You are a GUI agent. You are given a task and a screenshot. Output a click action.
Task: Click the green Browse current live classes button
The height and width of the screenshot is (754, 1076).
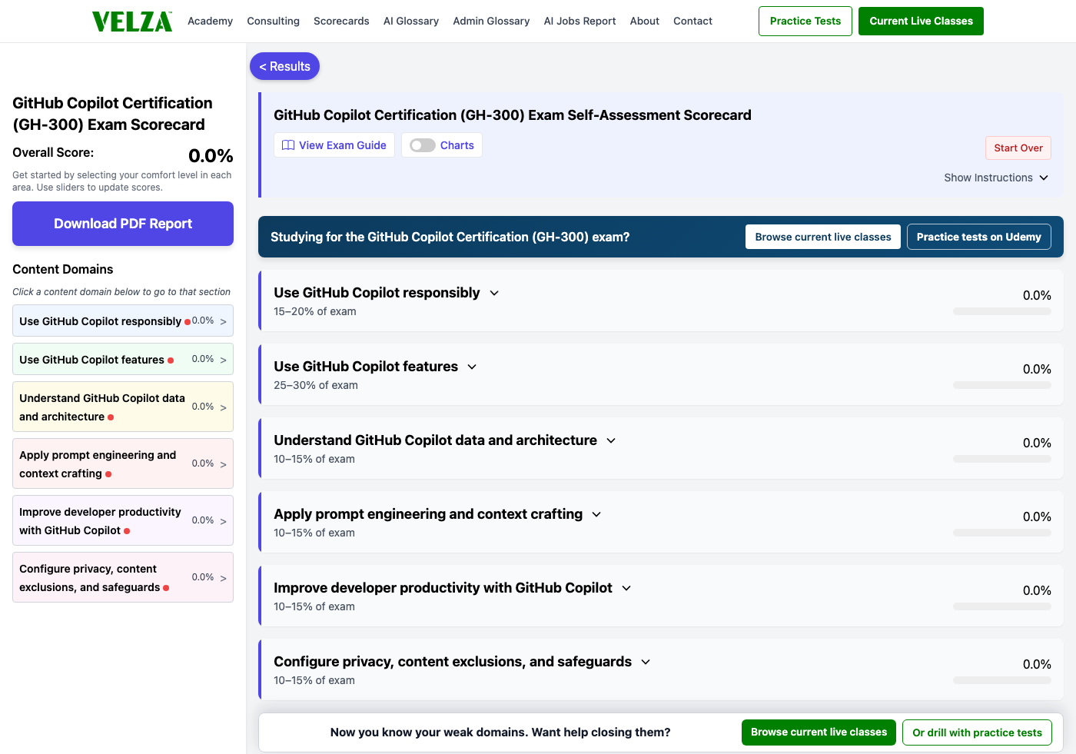(819, 732)
